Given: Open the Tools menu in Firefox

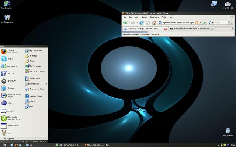Looking at the screenshot, I should 164,17.
